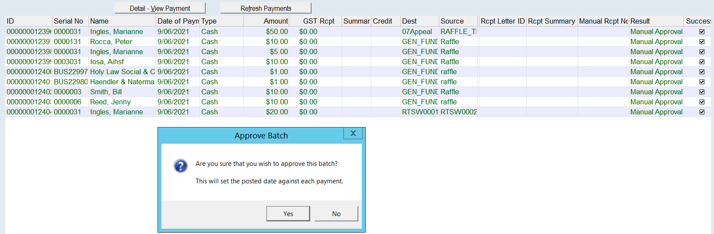Sort by Rcpt Letter ID column header
The height and width of the screenshot is (234, 714).
click(503, 21)
